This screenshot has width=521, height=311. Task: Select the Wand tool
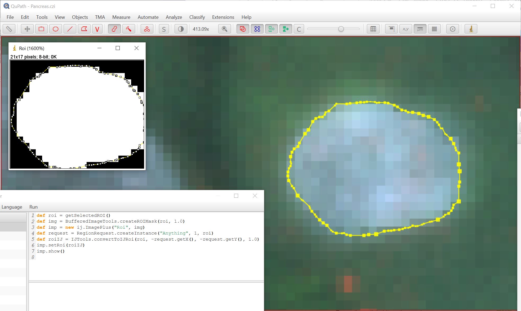click(129, 29)
